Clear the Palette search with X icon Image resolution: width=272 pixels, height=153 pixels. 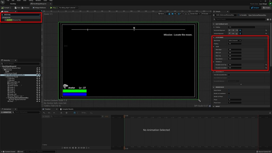point(2,15)
